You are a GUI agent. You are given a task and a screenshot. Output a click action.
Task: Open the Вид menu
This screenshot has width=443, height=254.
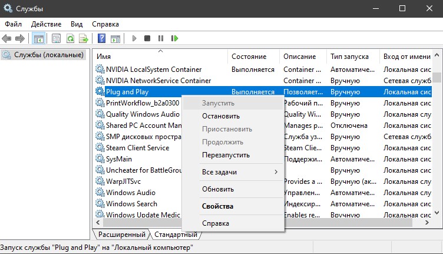point(77,24)
